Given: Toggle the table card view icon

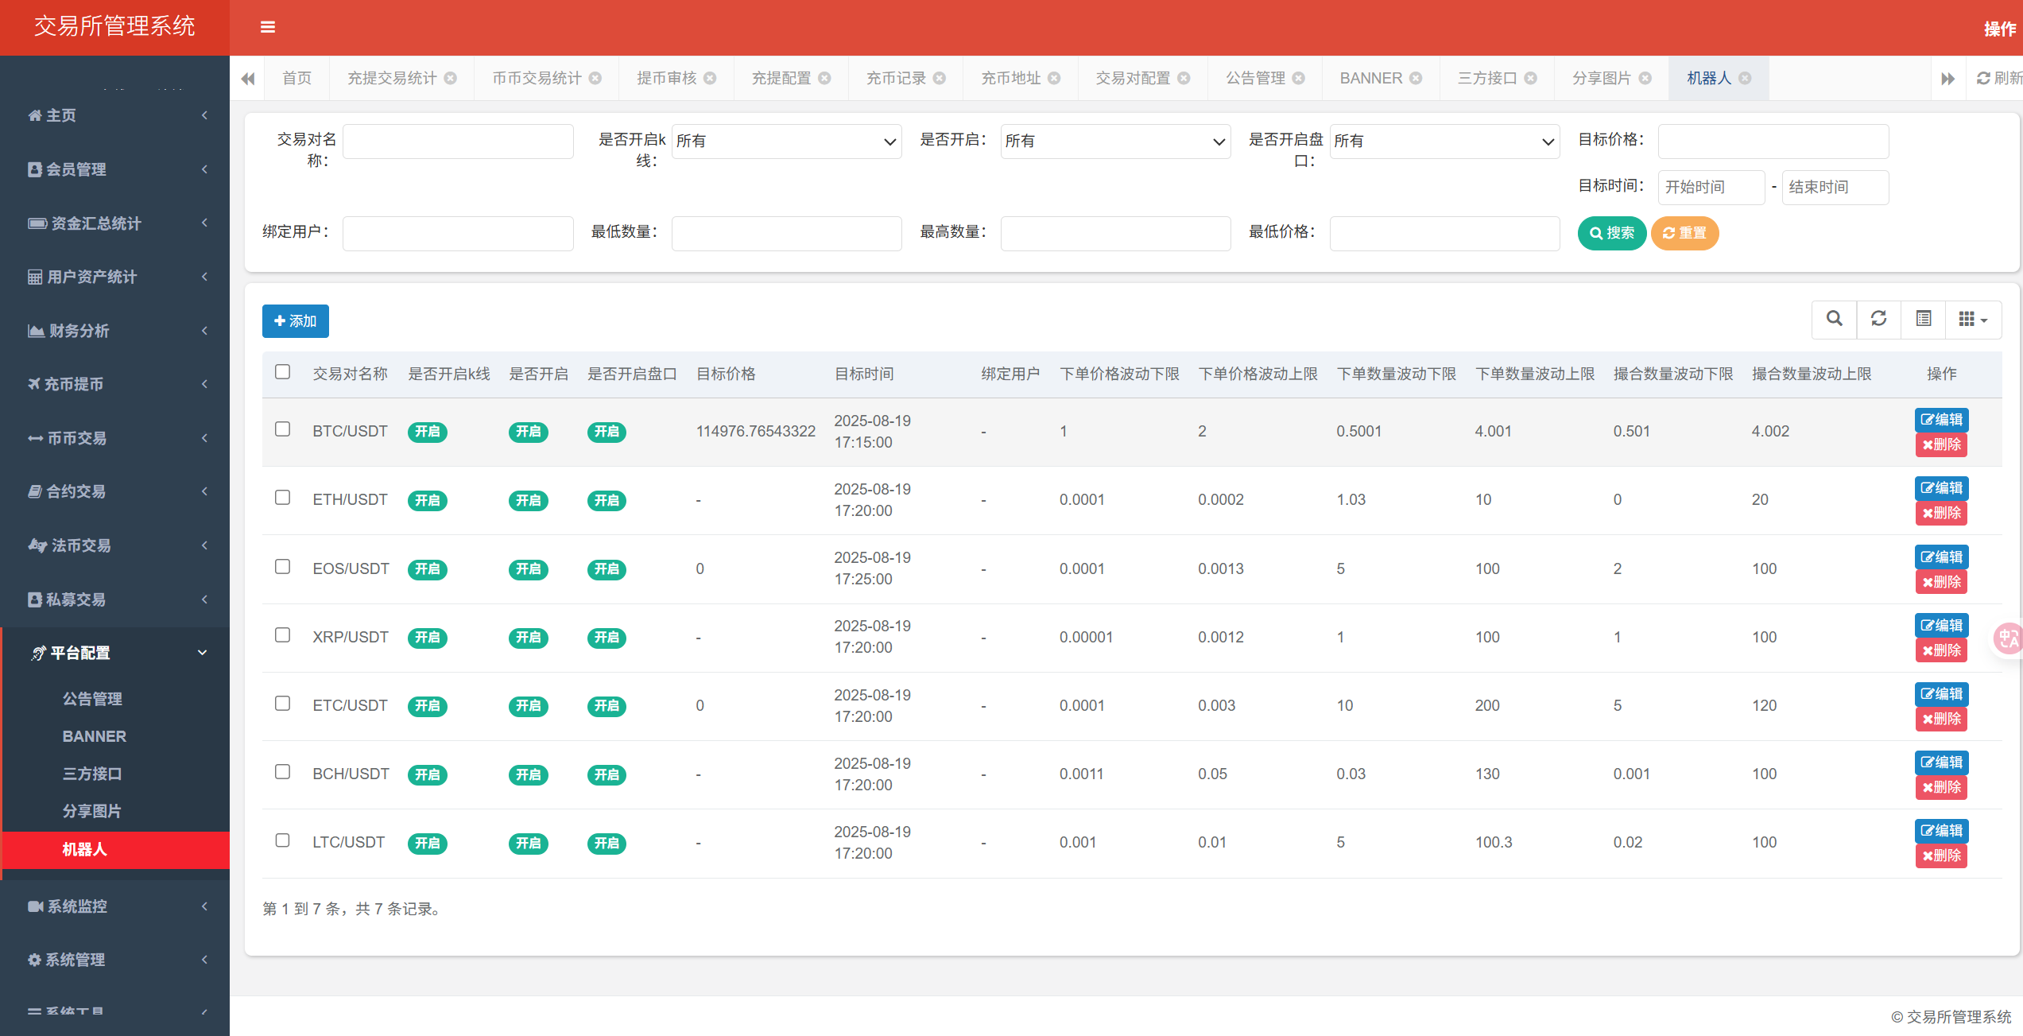Looking at the screenshot, I should tap(1924, 320).
